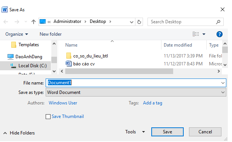The width and height of the screenshot is (232, 142).
Task: Click the Save button
Action: (x=167, y=132)
